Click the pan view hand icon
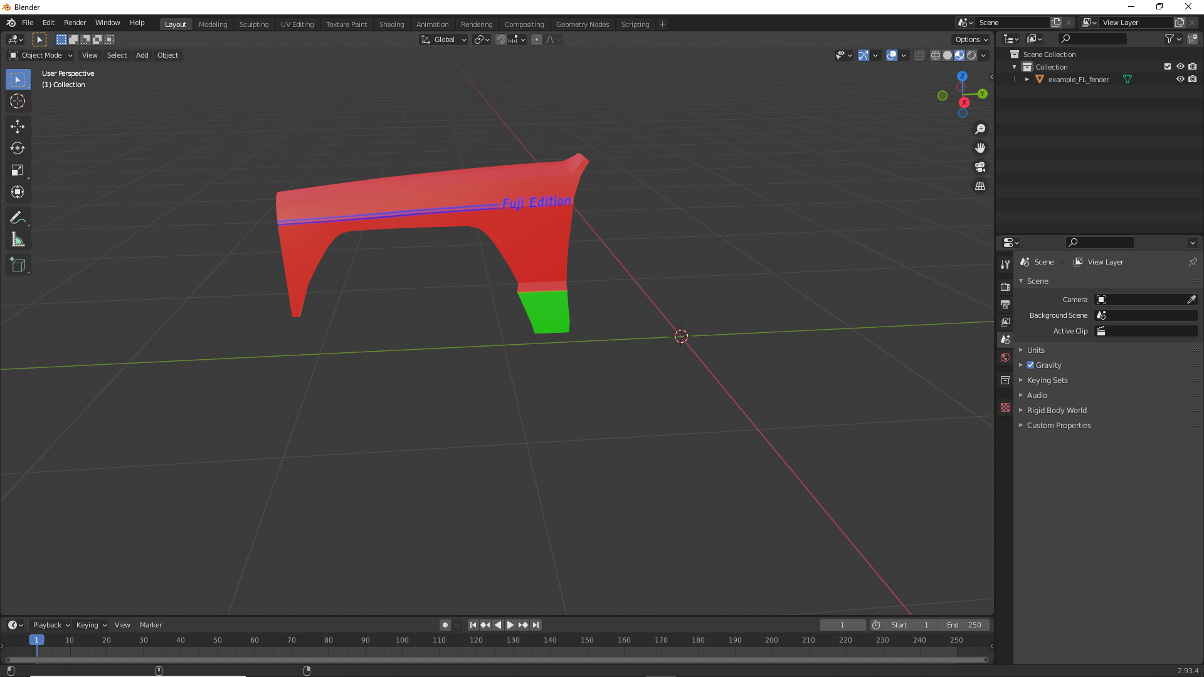The height and width of the screenshot is (677, 1204). click(980, 148)
